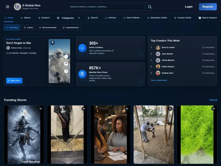The image size is (221, 166).
Task: Focus the search shorts, creators field
Action: (106, 7)
